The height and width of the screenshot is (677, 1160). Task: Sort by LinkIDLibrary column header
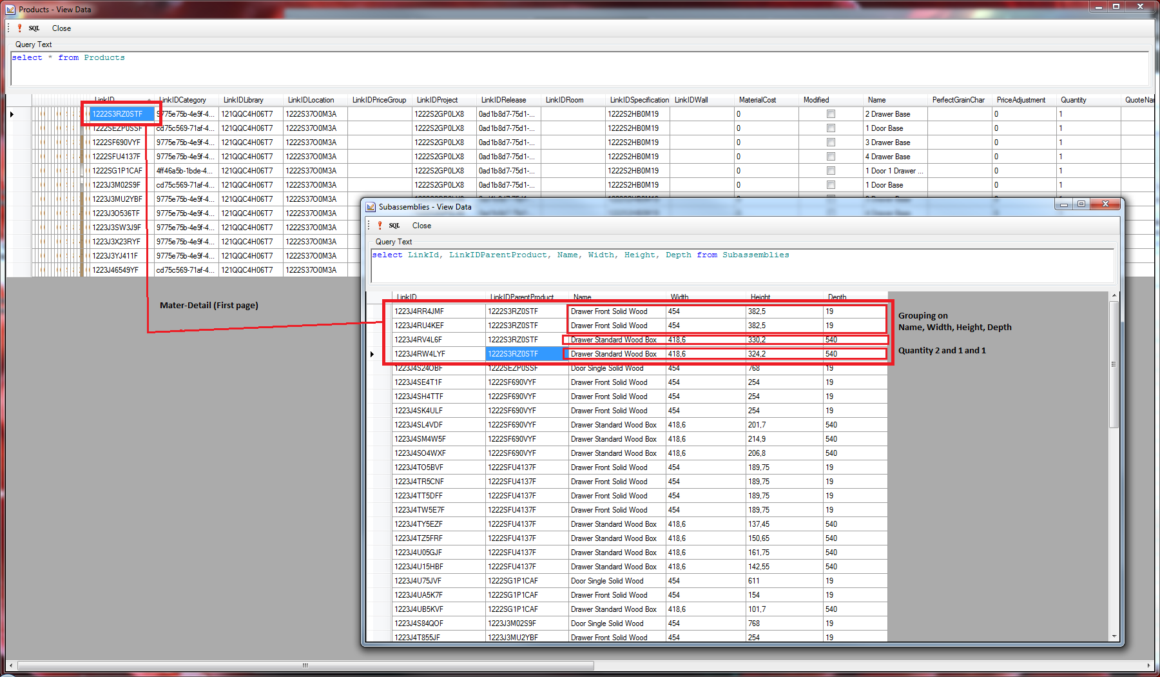[x=251, y=100]
